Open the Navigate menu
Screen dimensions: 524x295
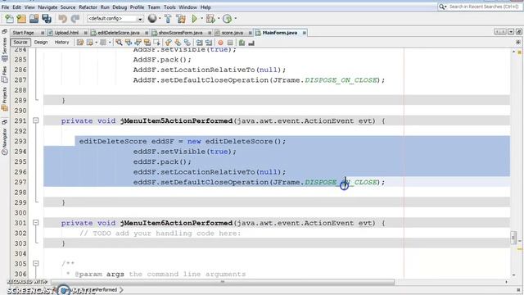point(47,7)
